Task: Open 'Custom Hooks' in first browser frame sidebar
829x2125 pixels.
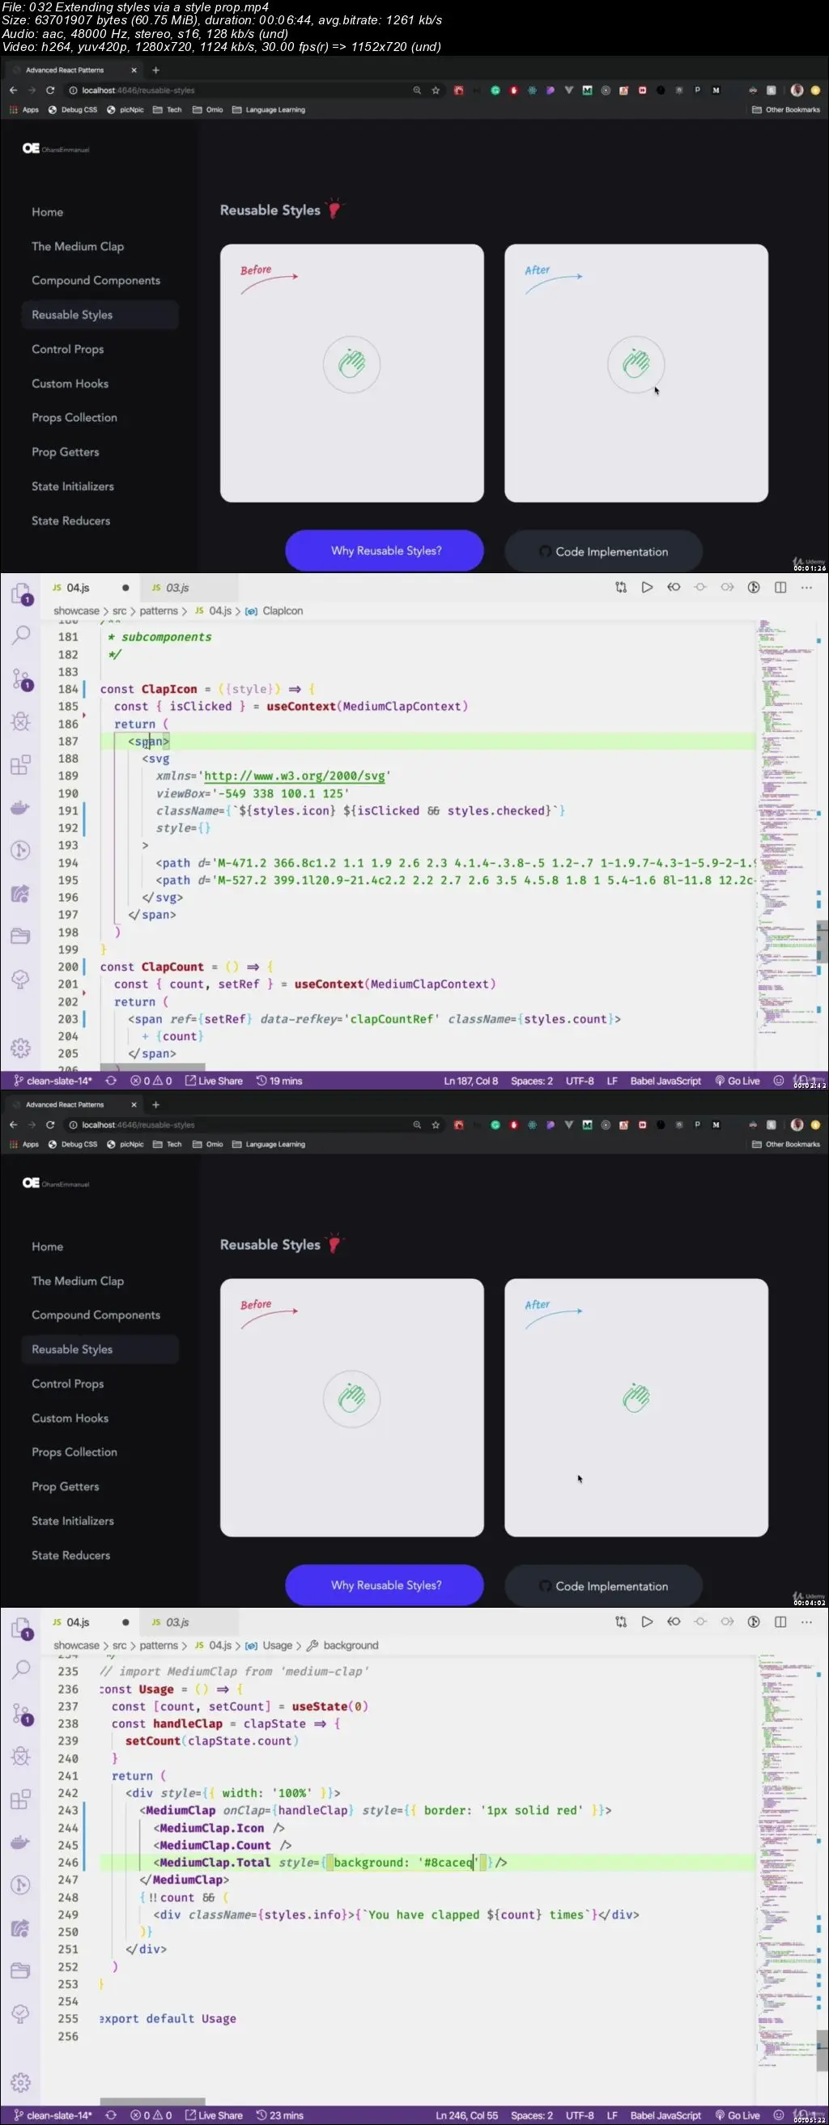Action: point(70,384)
